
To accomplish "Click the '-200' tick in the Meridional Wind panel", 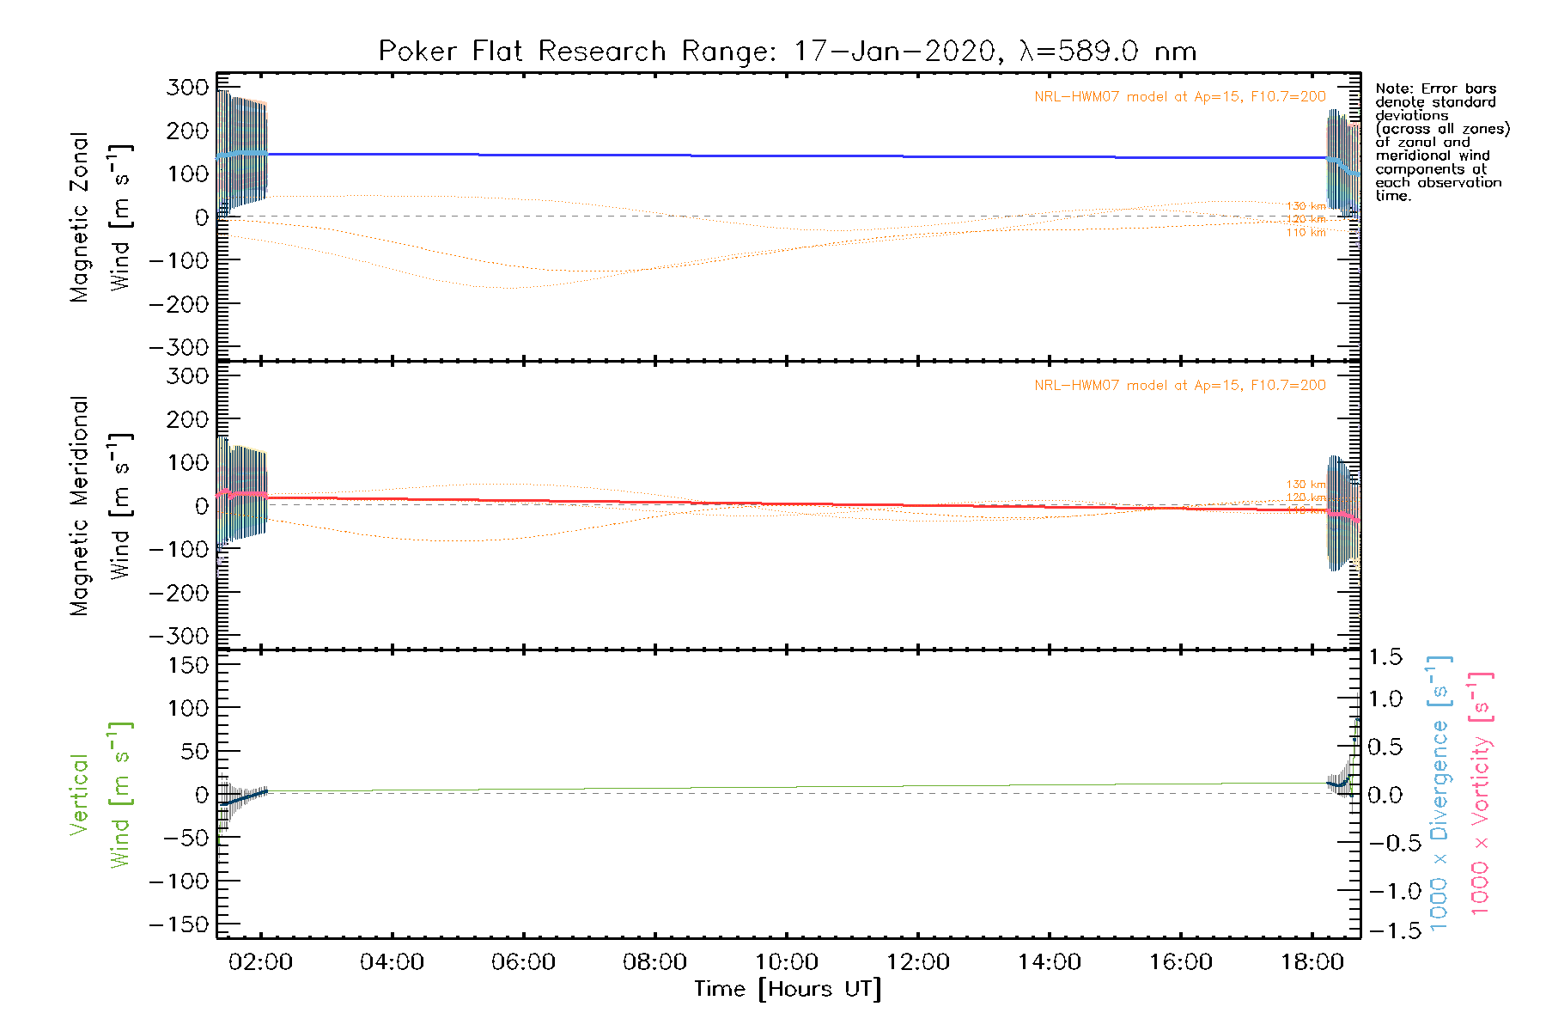I will pos(179,593).
